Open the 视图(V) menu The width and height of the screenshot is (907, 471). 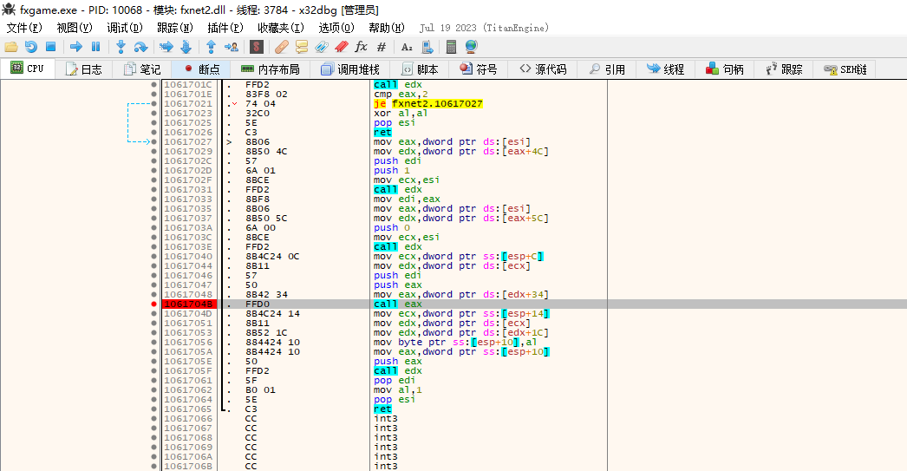click(74, 28)
